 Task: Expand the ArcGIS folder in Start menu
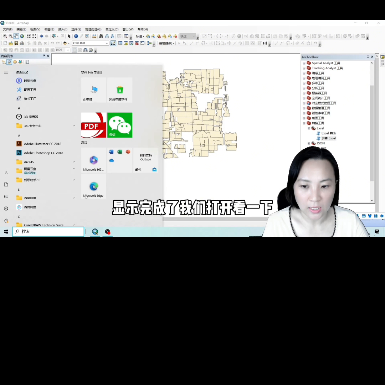pyautogui.click(x=46, y=162)
